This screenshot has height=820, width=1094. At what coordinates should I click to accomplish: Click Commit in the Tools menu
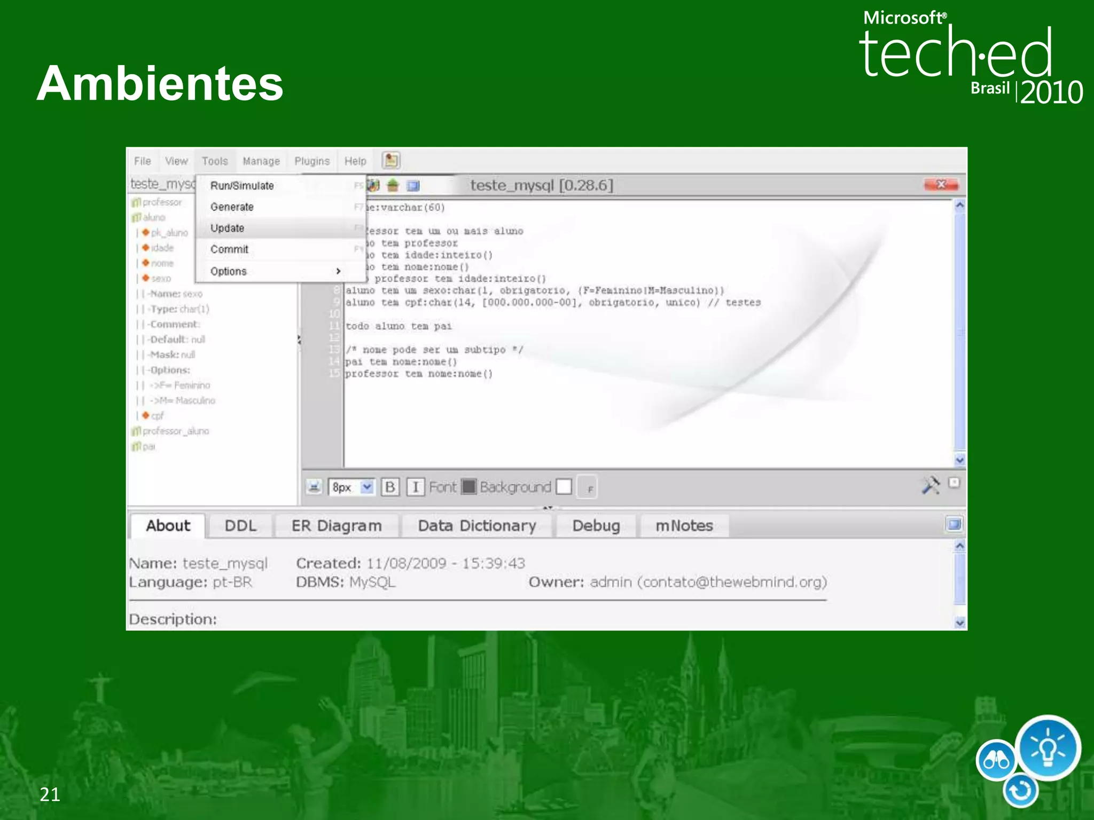click(229, 249)
